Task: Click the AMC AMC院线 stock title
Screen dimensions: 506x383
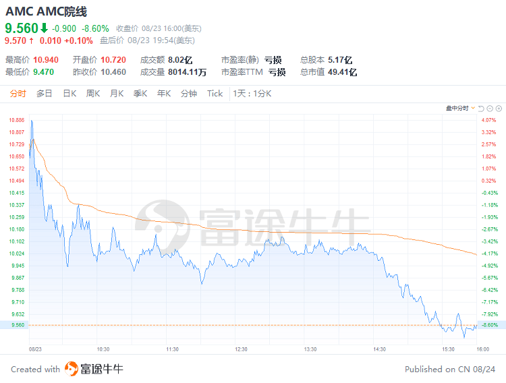Action: 46,11
